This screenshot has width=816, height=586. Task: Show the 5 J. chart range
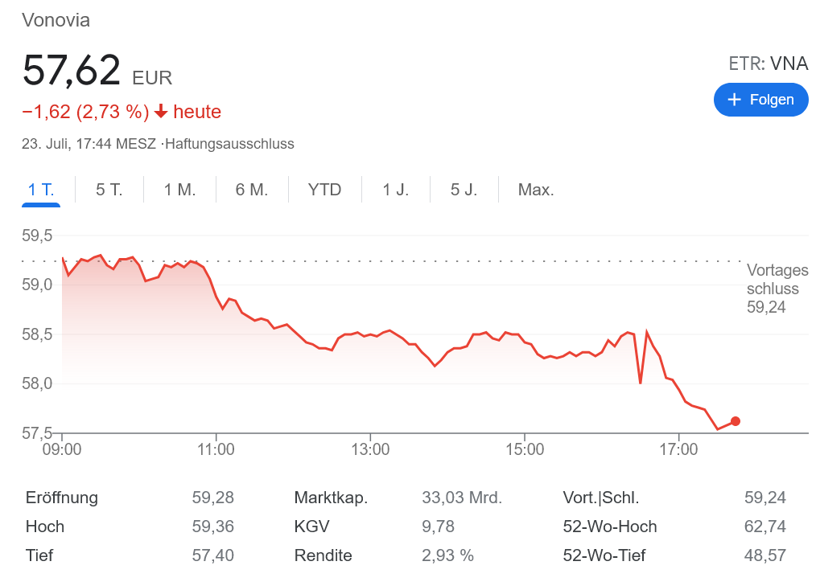point(464,190)
